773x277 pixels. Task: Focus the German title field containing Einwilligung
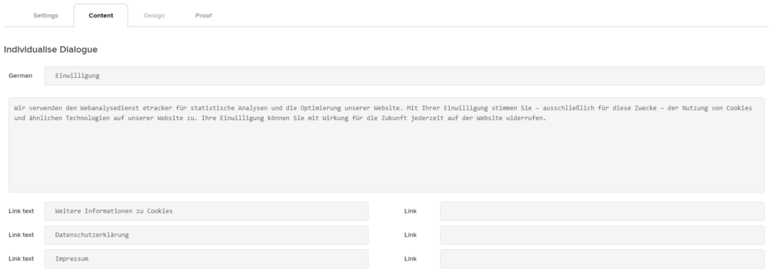[405, 76]
